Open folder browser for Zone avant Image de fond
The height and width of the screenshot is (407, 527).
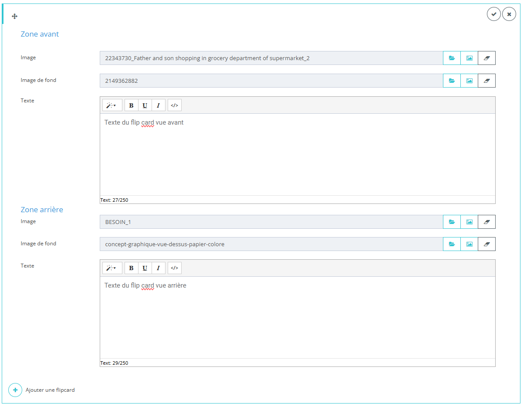pos(452,81)
